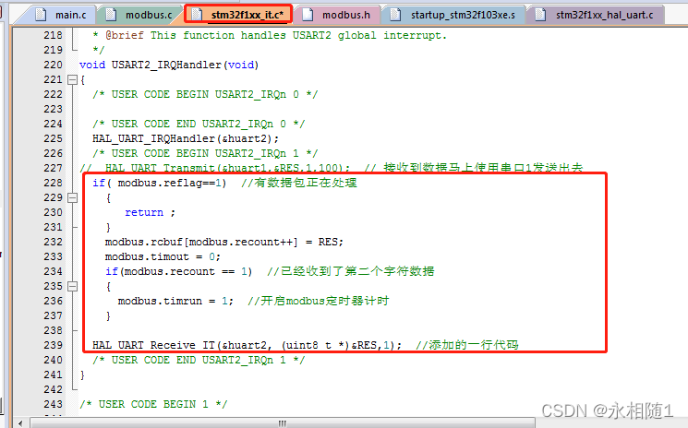Select the stm32f1xx_it.c* tab

(238, 15)
